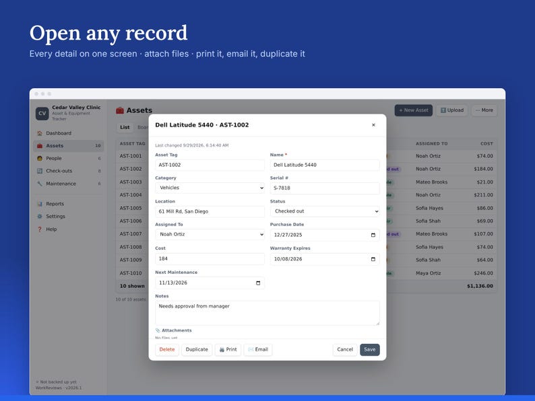The height and width of the screenshot is (401, 535).
Task: Click the Purchase Date field 12/27/2025
Action: (325, 235)
